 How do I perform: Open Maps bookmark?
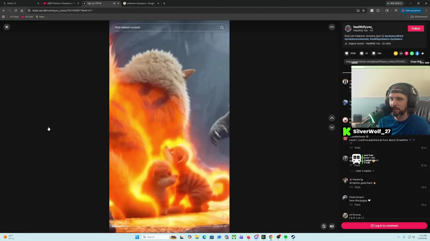coord(40,17)
